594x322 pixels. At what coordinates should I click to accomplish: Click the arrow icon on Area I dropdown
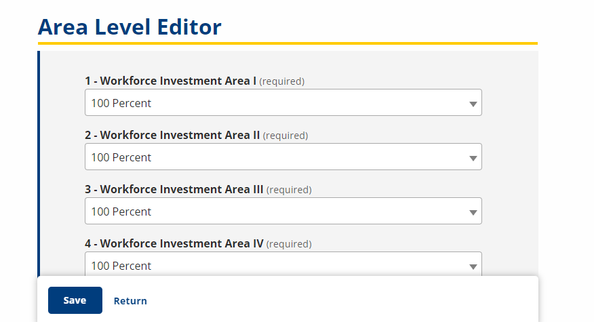point(473,104)
